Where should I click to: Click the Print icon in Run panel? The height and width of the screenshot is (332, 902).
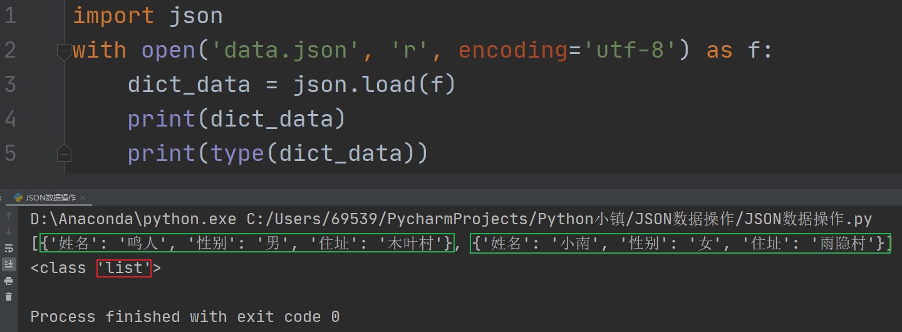coord(9,281)
